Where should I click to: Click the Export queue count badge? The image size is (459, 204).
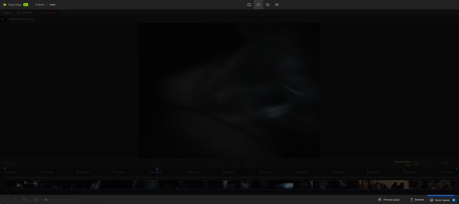coord(454,200)
